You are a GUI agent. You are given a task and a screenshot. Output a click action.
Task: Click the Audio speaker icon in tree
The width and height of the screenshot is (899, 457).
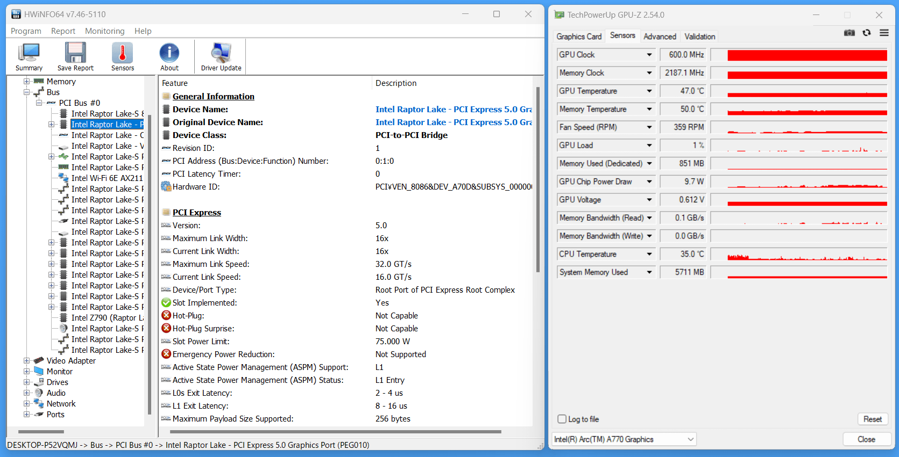pos(39,393)
